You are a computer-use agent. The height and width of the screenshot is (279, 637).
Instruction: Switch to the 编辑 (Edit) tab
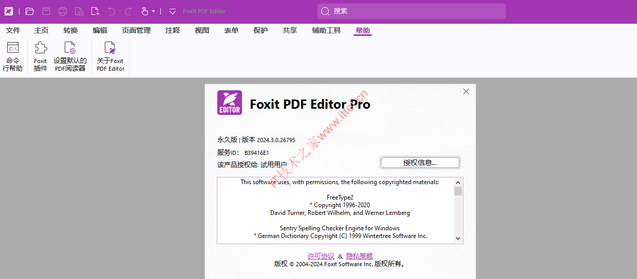100,30
